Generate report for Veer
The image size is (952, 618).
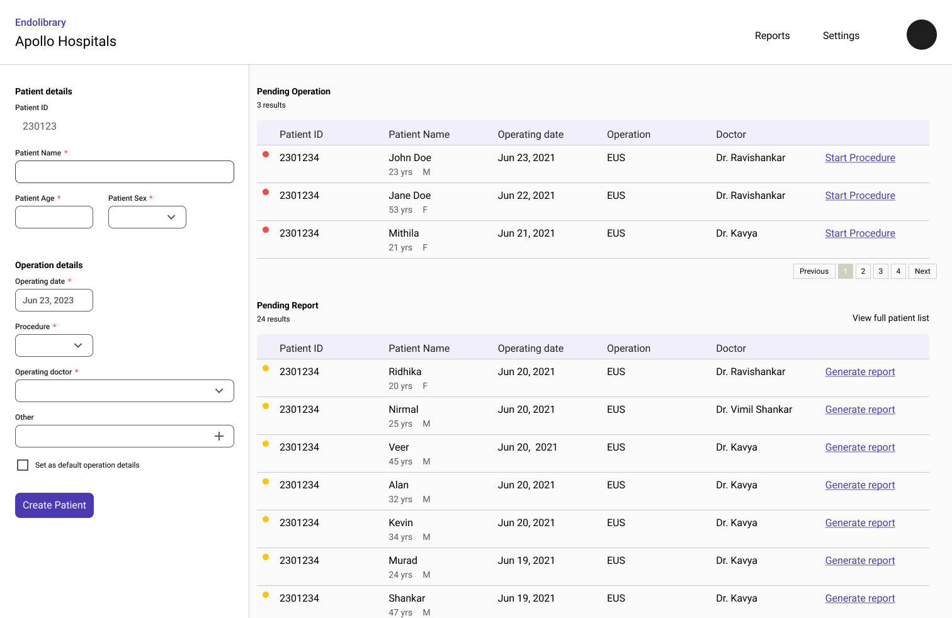860,447
